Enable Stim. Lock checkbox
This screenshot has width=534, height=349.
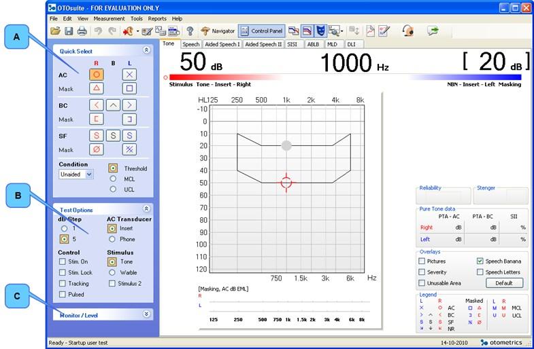coord(63,272)
